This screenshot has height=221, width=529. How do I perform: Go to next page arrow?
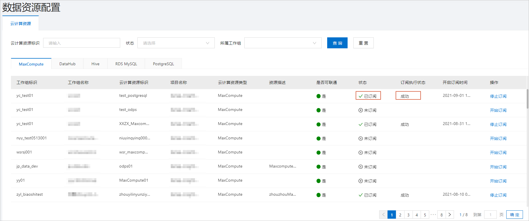pyautogui.click(x=450, y=215)
